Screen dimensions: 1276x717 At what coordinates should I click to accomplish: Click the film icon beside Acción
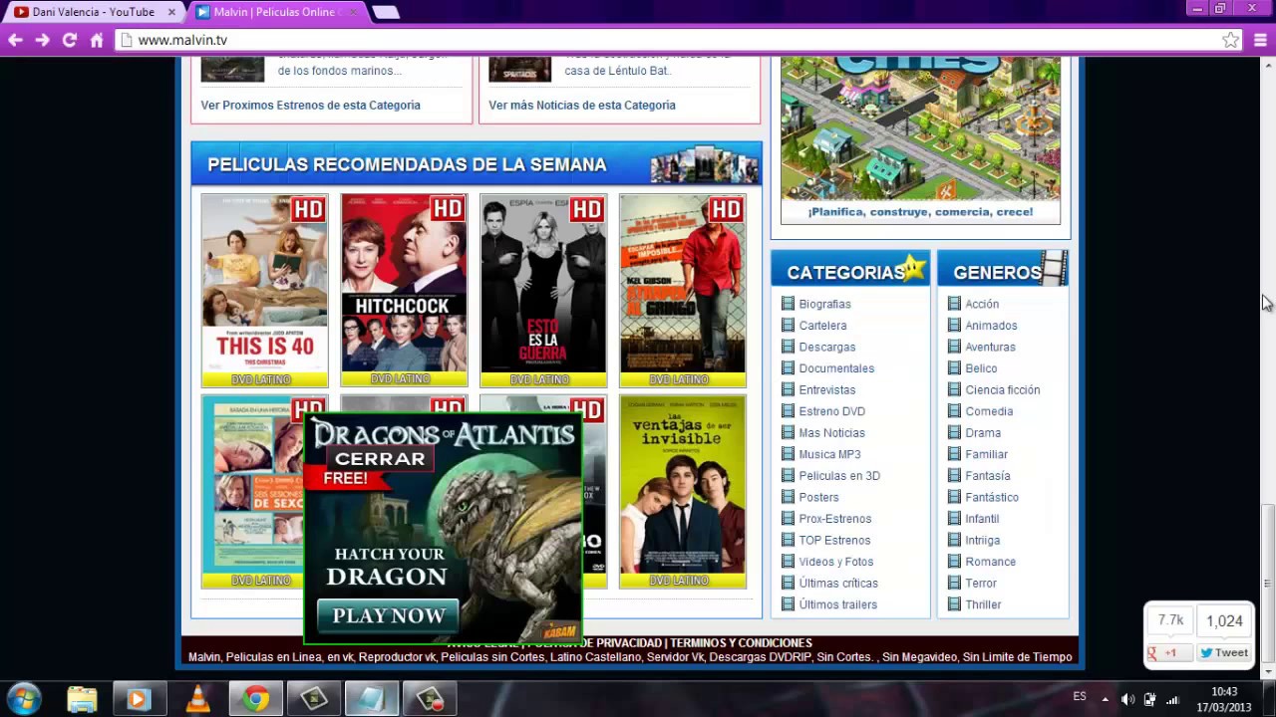tap(954, 304)
